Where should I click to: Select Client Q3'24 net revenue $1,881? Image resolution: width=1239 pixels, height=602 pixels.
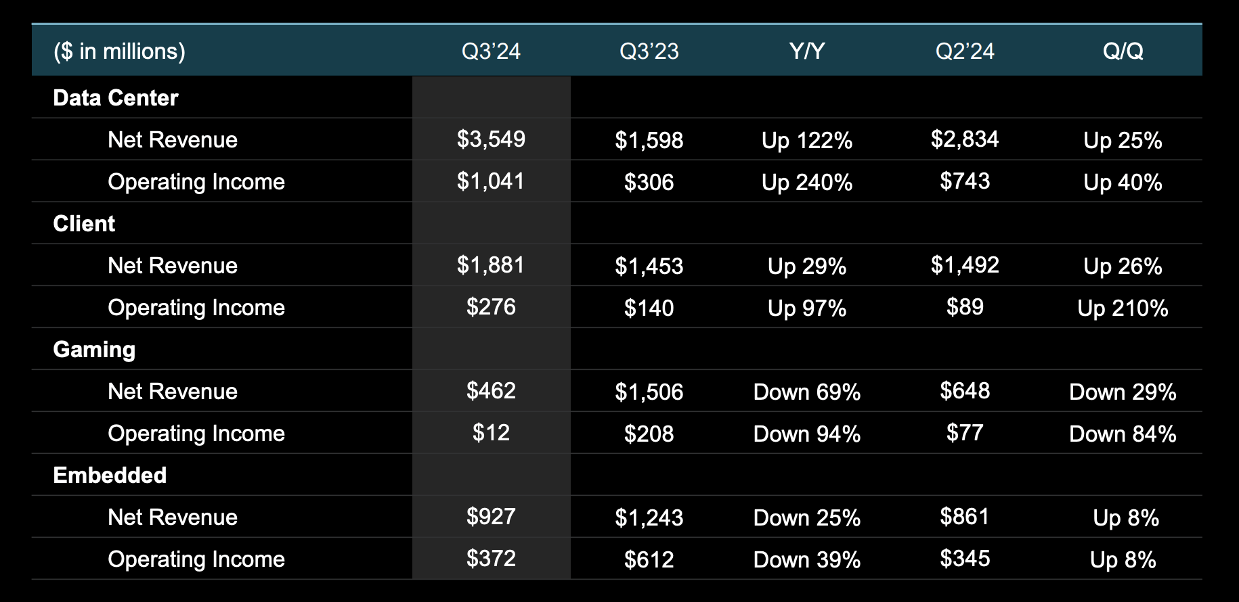[491, 265]
